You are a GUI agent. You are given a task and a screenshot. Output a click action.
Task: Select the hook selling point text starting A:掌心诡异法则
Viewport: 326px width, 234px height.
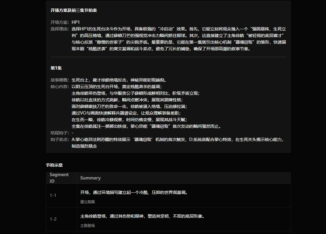pos(178,143)
